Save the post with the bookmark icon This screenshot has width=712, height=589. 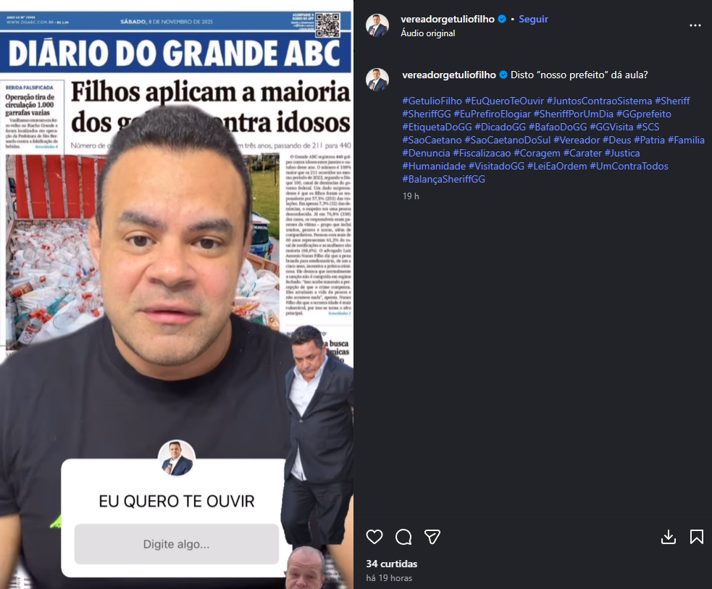coord(697,537)
